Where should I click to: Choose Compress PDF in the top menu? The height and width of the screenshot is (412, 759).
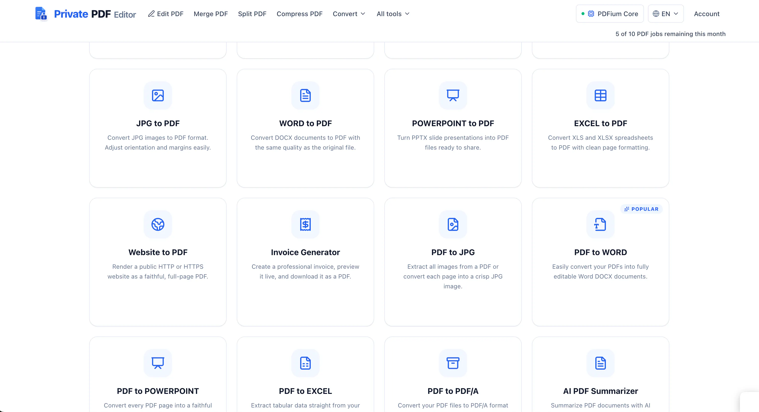tap(299, 14)
